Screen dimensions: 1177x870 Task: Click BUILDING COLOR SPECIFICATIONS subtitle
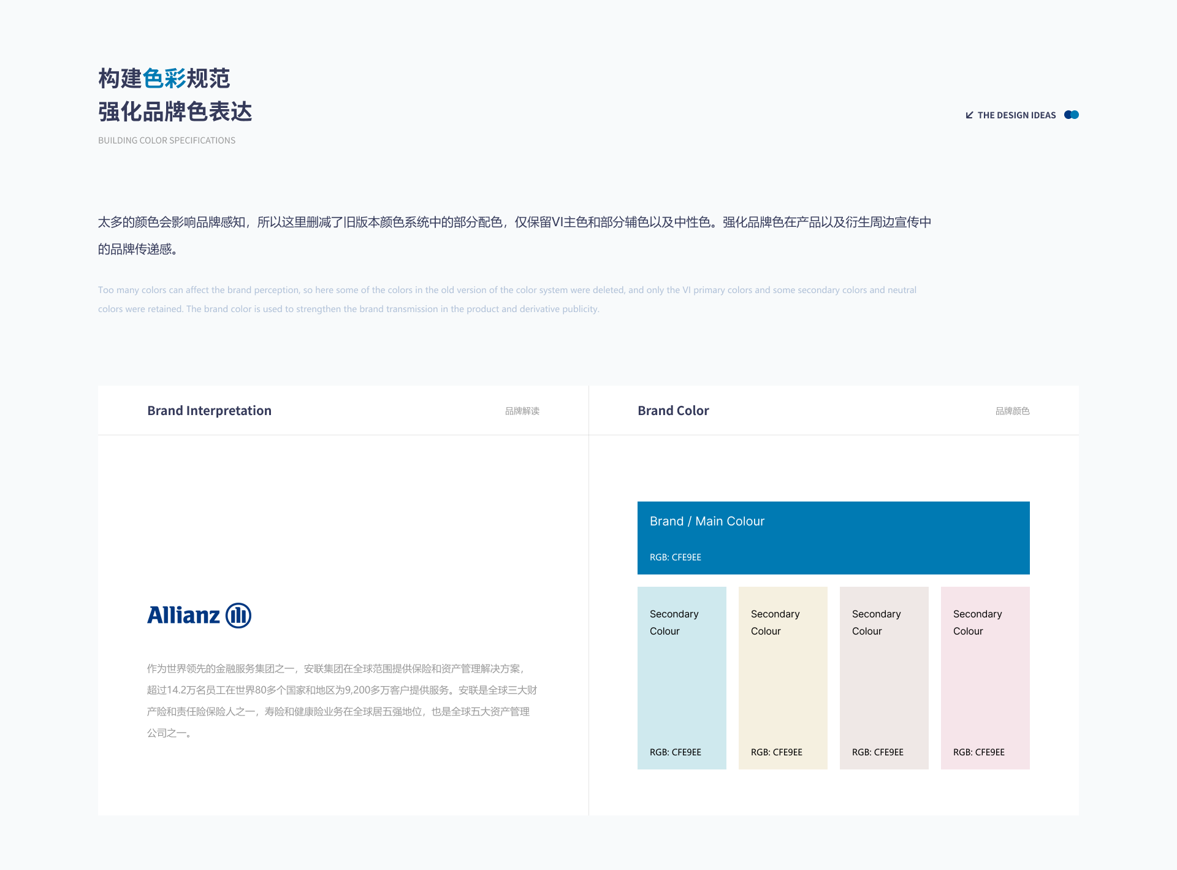pos(167,140)
